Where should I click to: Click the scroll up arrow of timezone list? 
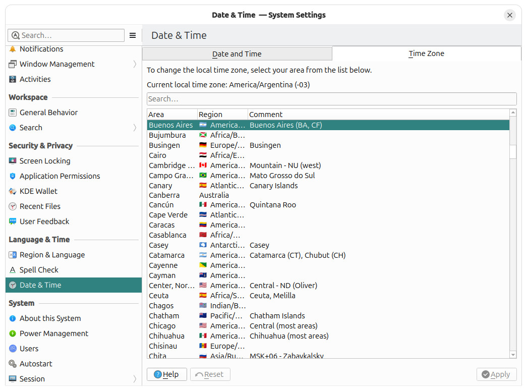[x=513, y=113]
